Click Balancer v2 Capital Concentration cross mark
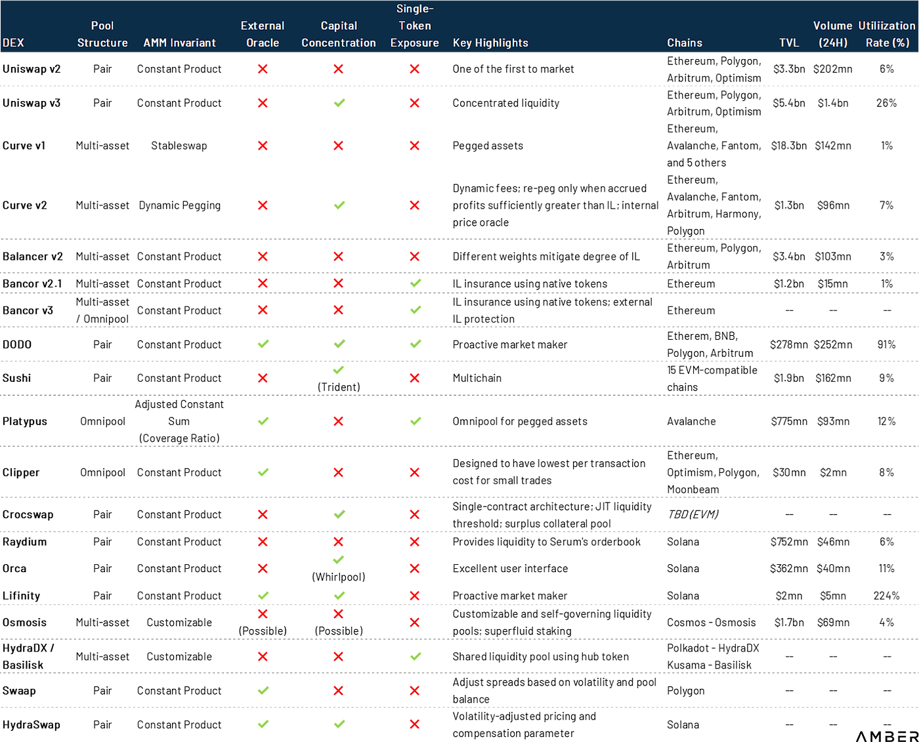This screenshot has width=919, height=742. (x=339, y=257)
